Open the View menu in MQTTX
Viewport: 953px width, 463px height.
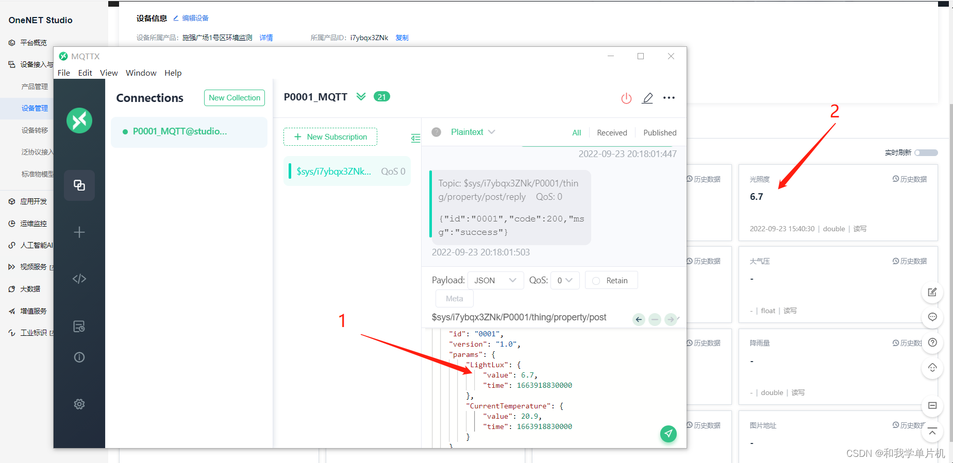(109, 73)
